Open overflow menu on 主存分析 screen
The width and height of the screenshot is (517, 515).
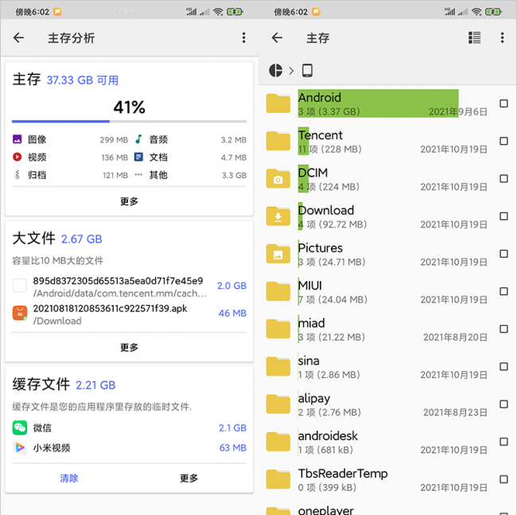243,37
